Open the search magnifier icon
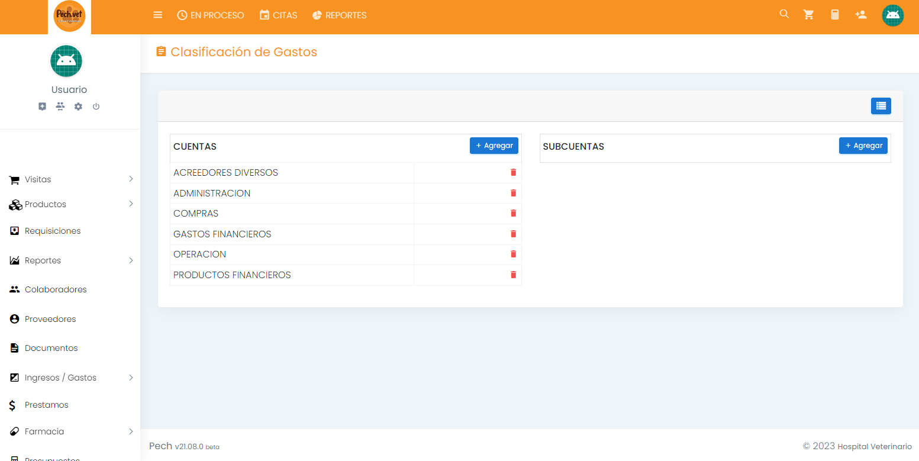This screenshot has width=919, height=461. pyautogui.click(x=784, y=14)
